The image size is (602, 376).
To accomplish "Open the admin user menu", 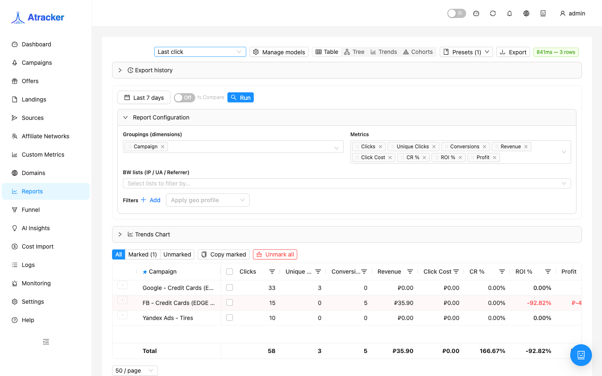I will pos(572,13).
